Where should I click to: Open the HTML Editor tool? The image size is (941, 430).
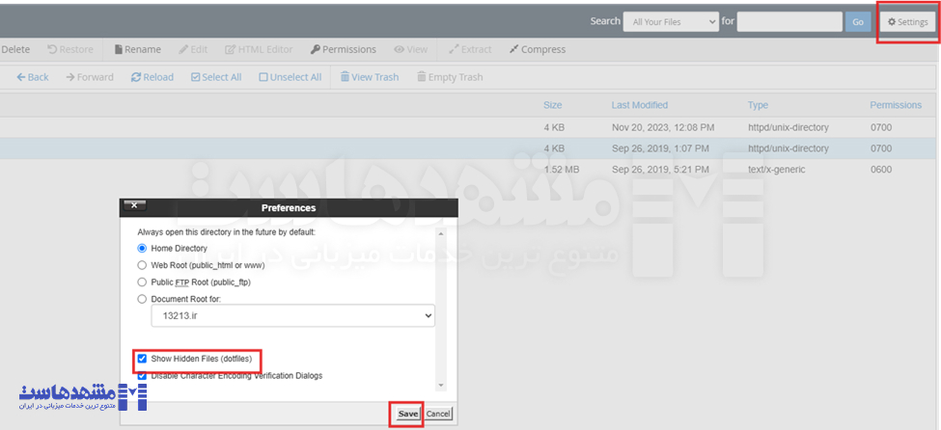tap(259, 50)
